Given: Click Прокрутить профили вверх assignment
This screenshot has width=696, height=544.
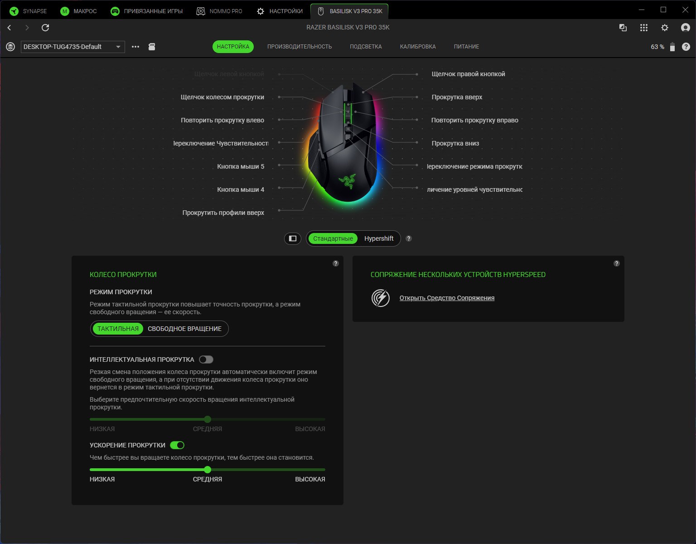Looking at the screenshot, I should click(x=223, y=213).
